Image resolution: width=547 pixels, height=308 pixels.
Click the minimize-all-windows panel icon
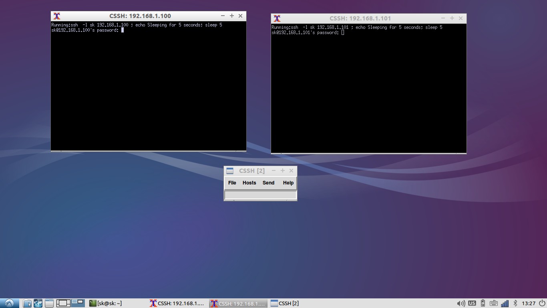[x=49, y=303]
